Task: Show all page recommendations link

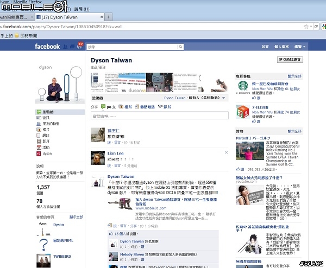Action: pos(294,76)
